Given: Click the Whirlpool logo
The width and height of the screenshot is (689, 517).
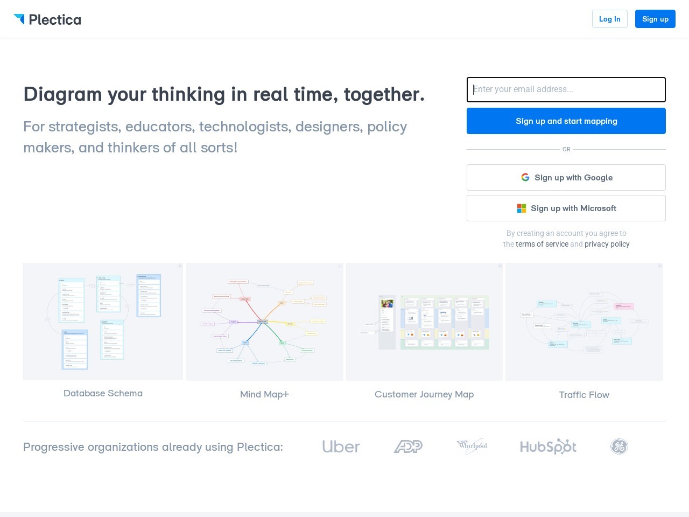Looking at the screenshot, I should tap(472, 446).
